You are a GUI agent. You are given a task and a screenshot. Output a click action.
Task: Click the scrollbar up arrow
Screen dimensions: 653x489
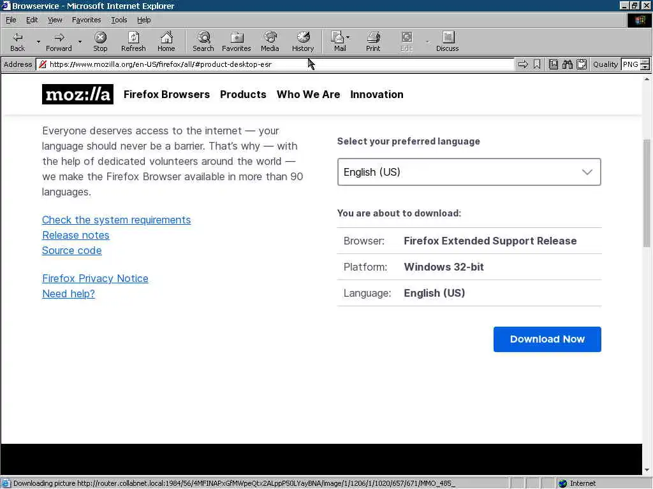pos(647,78)
